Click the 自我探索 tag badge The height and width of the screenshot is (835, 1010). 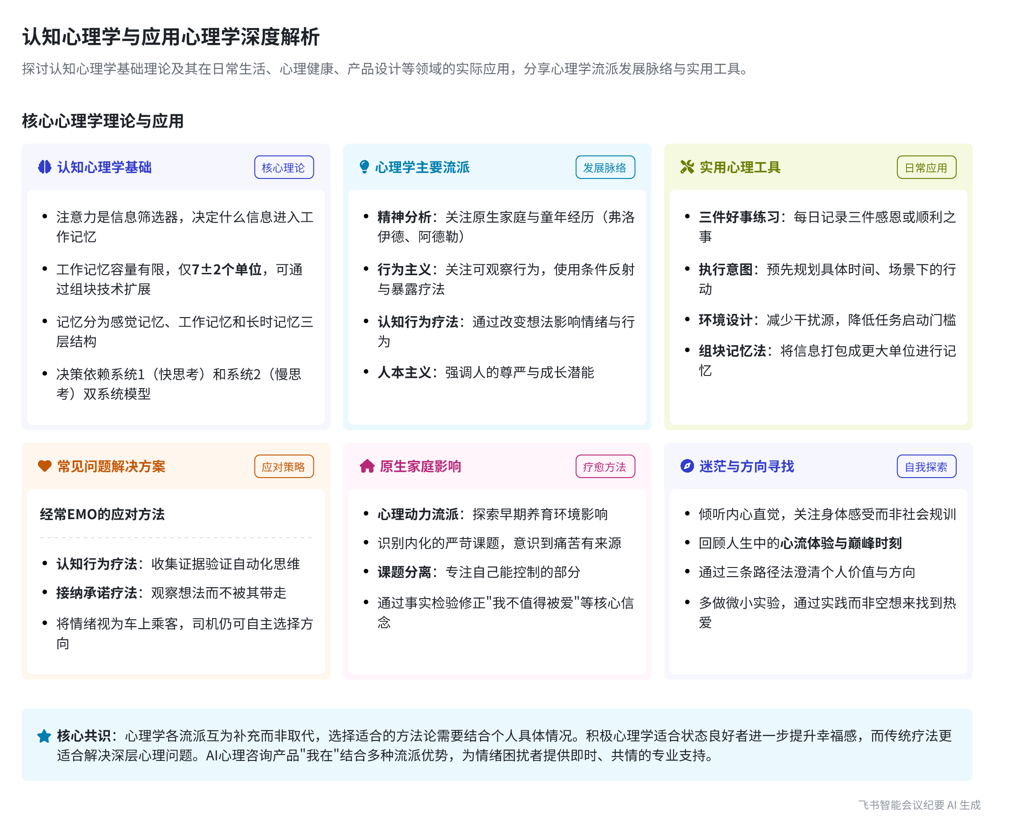coord(926,467)
